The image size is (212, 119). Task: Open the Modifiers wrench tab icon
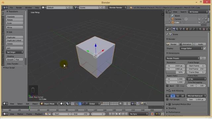194,29
